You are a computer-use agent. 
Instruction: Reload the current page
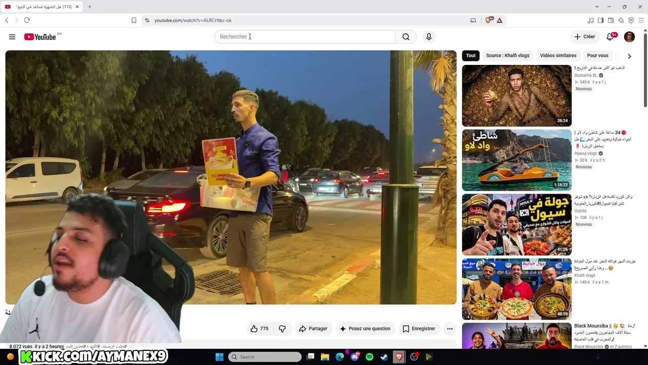(x=27, y=20)
